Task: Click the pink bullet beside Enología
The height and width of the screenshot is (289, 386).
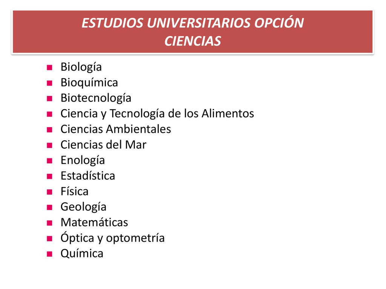Action: coord(49,161)
